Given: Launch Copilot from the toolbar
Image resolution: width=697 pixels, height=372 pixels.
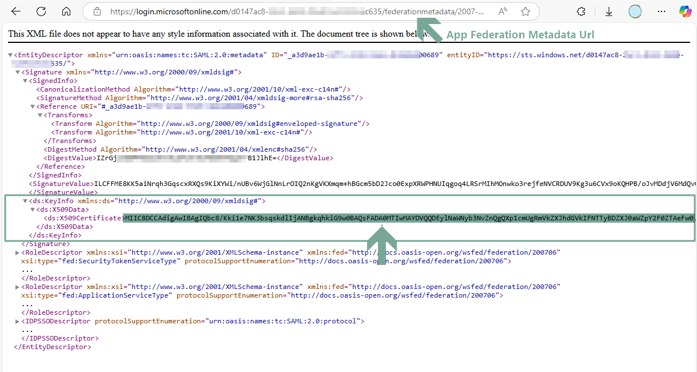Looking at the screenshot, I should point(685,11).
